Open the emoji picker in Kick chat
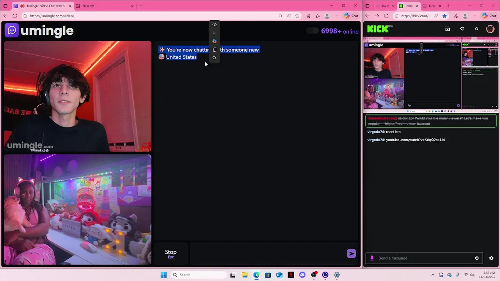500x281 pixels. (477, 258)
